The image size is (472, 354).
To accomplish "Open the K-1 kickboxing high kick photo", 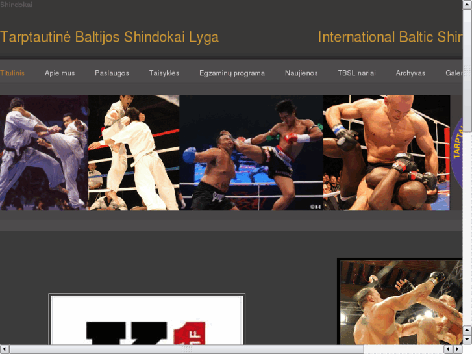I will (251, 153).
